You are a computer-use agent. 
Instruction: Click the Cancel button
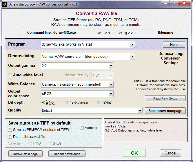(170, 153)
